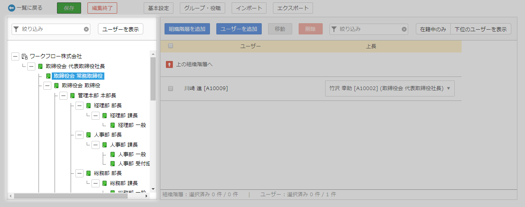Clear the right panel filter x icon
Viewport: 525px width, 207px height.
tap(404, 29)
